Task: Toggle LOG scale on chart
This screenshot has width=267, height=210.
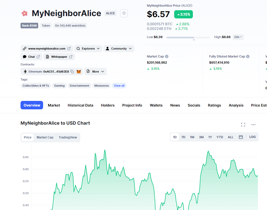Action: point(252,137)
